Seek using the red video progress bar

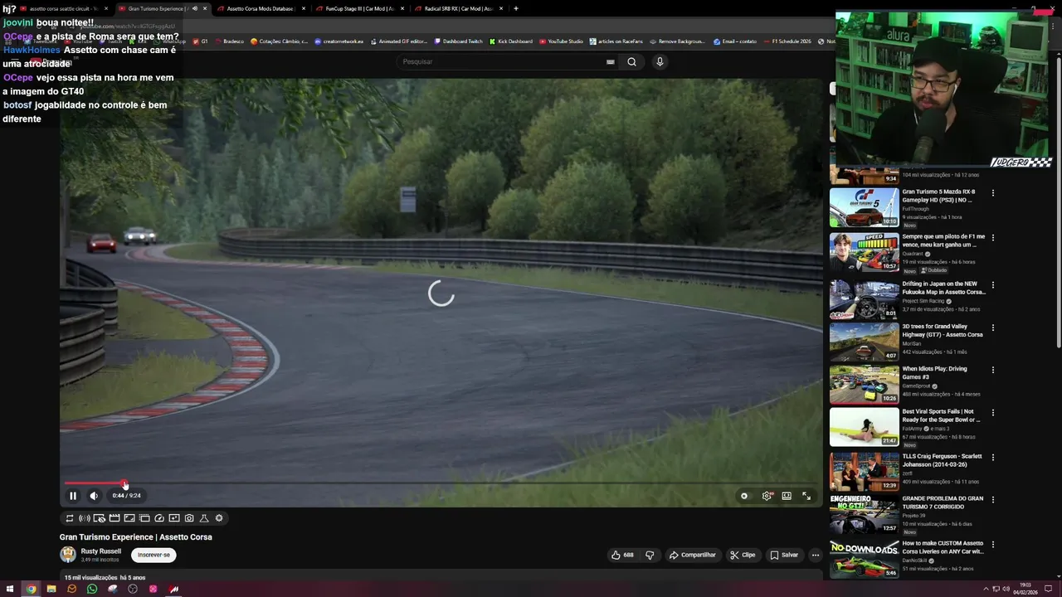click(441, 483)
